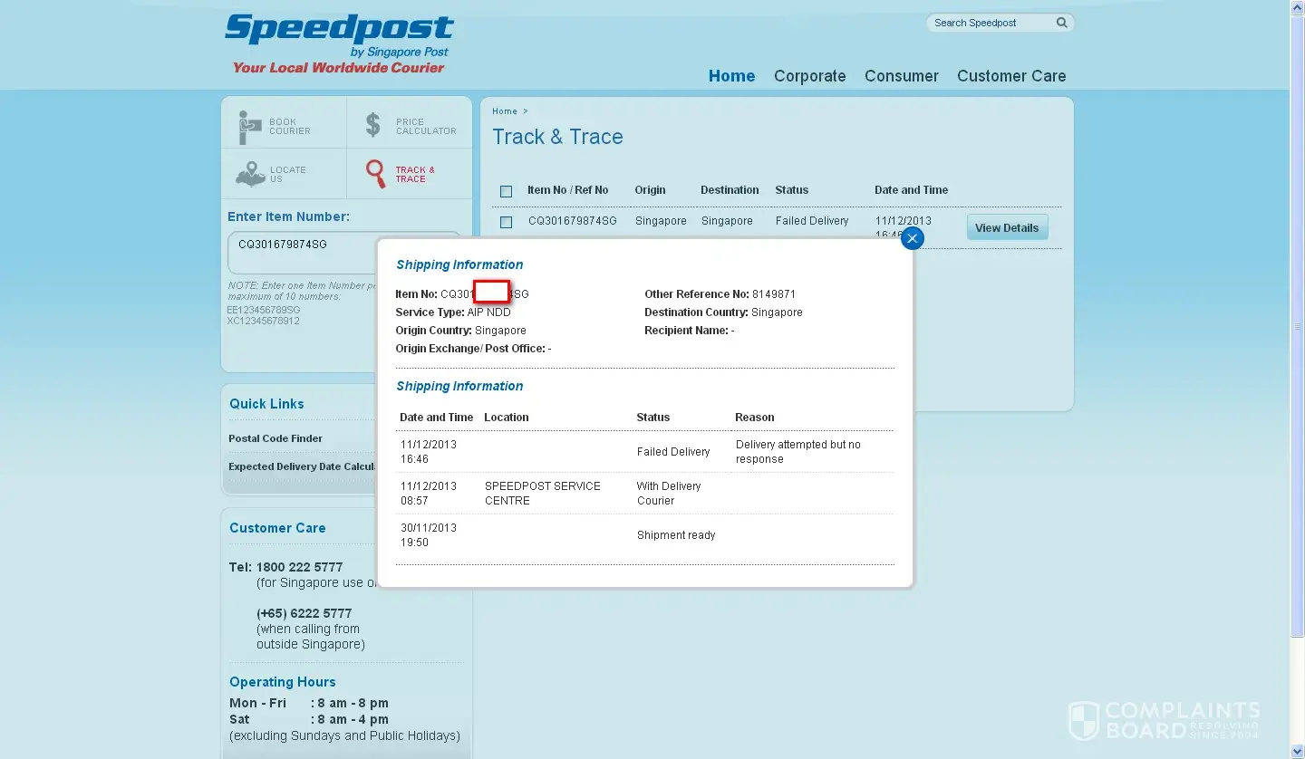Click the Quick Links panel heading
Viewport: 1305px width, 759px height.
coord(266,404)
